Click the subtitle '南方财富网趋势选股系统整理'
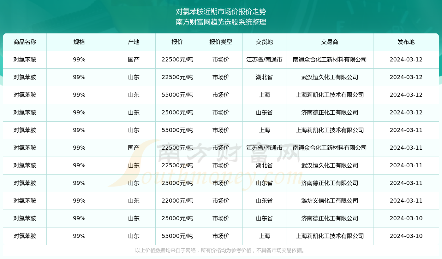This screenshot has width=442, height=259. 221,22
